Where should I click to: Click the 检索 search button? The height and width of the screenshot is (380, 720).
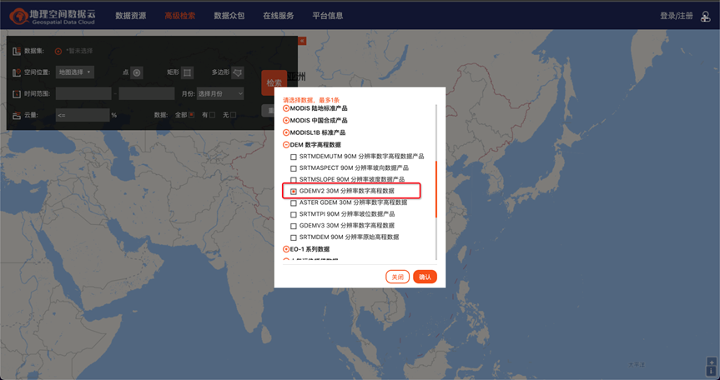click(x=274, y=83)
